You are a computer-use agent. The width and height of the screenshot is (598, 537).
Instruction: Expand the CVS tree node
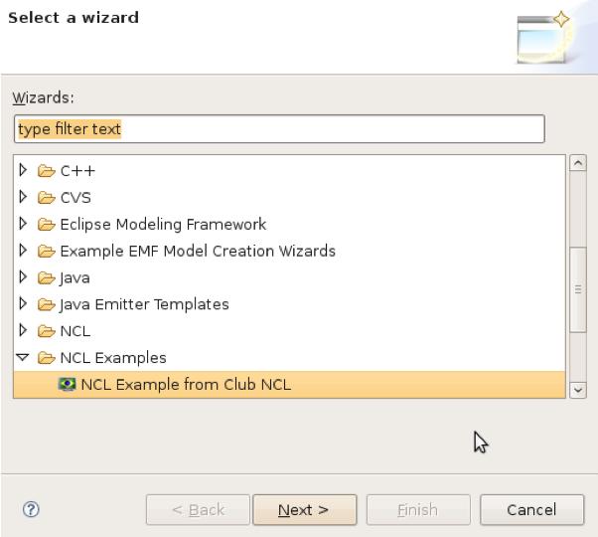pyautogui.click(x=26, y=197)
